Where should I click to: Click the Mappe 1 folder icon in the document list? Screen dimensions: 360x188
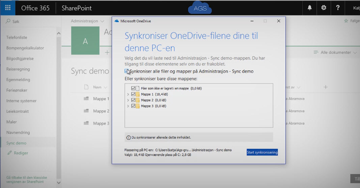click(x=86, y=99)
